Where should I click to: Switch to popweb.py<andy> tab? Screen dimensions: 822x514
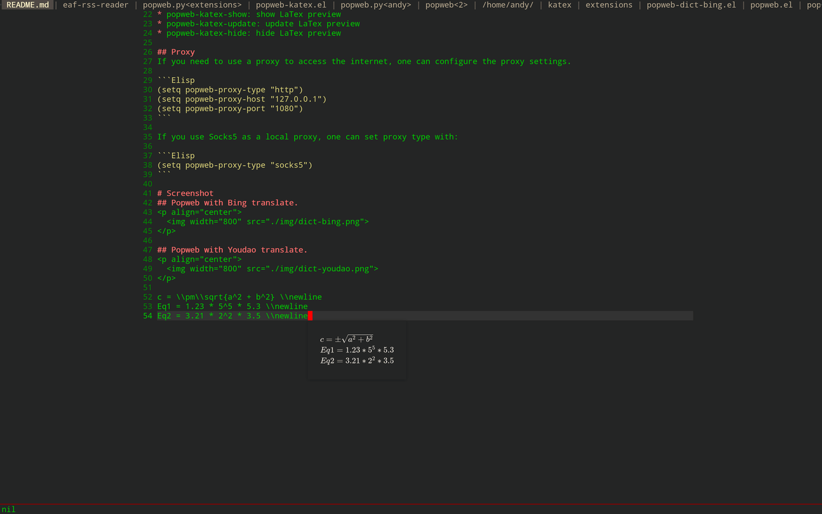point(376,4)
